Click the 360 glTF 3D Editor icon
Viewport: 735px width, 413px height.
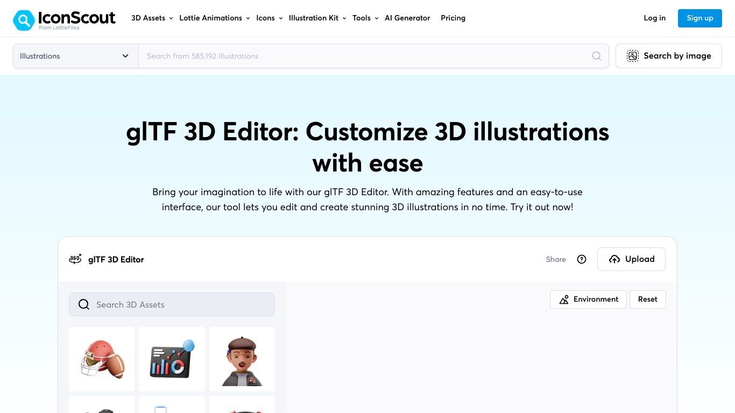pyautogui.click(x=75, y=259)
